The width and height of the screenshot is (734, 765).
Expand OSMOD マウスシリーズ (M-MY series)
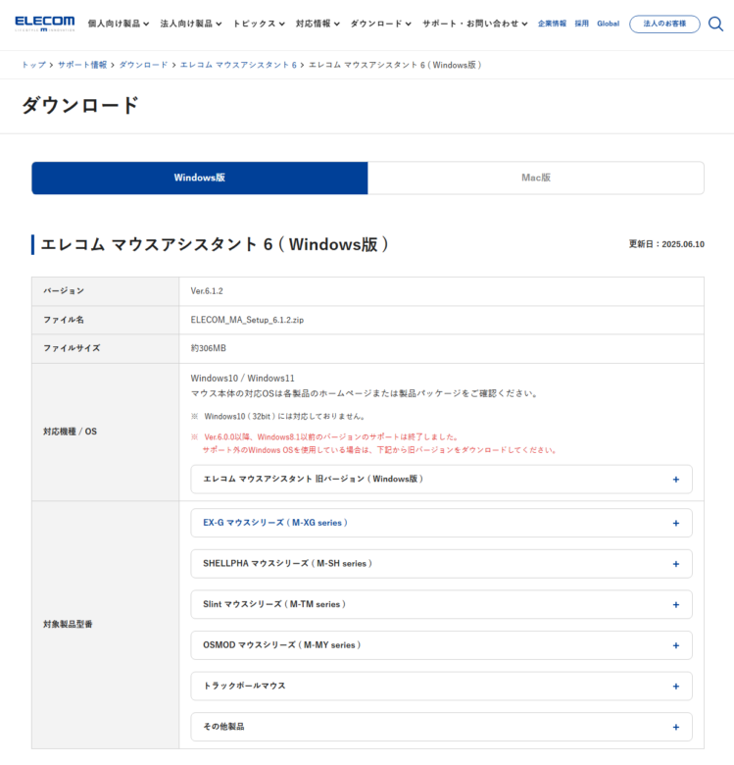(x=441, y=645)
